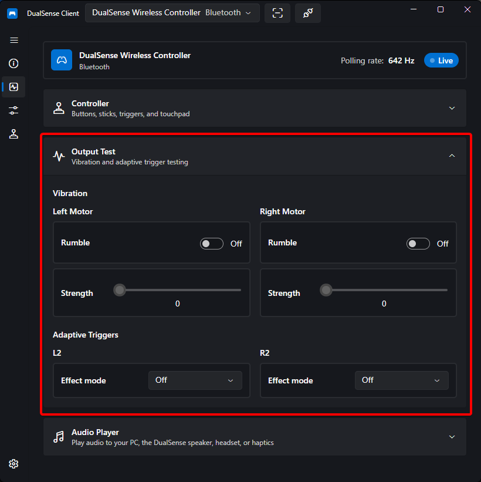Click the Adaptive Triggers heading

coord(86,335)
